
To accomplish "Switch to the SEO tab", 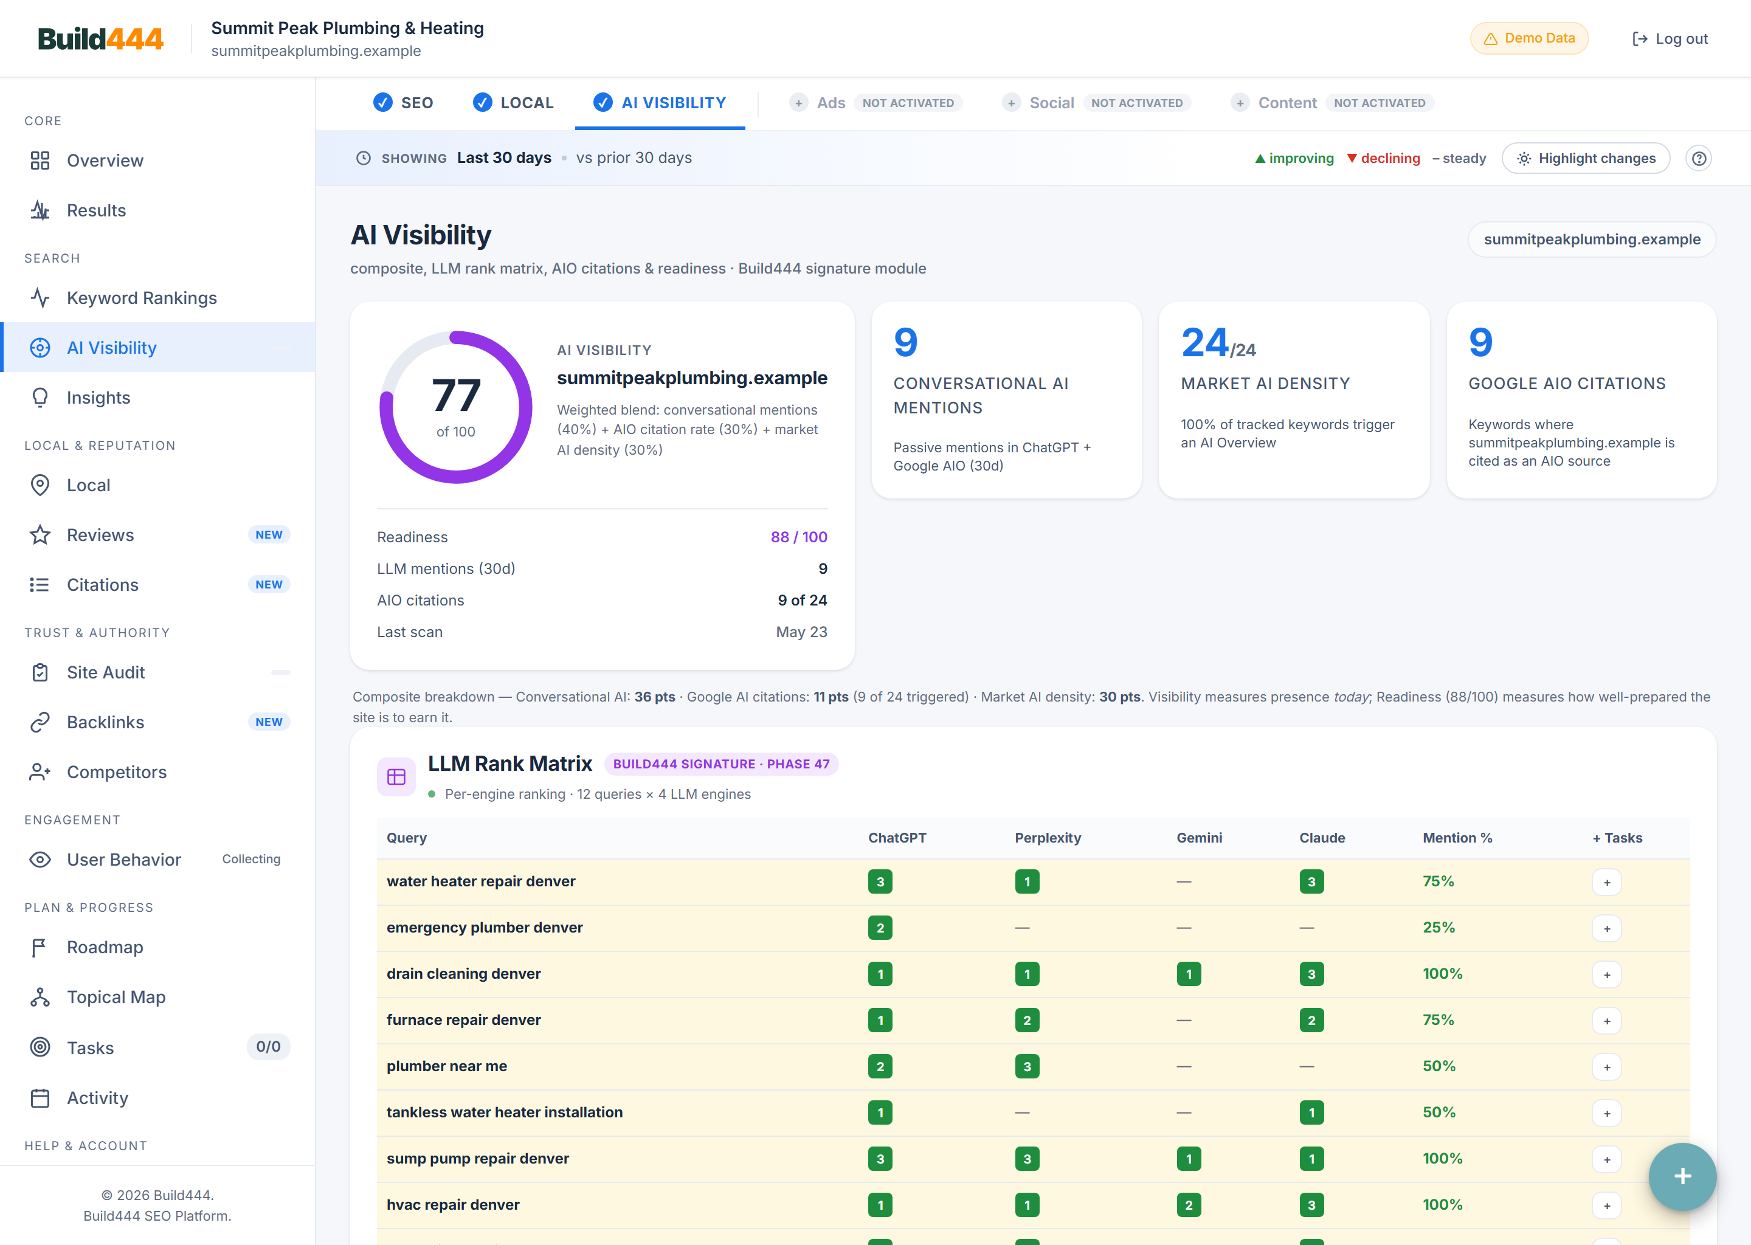I will coord(403,103).
